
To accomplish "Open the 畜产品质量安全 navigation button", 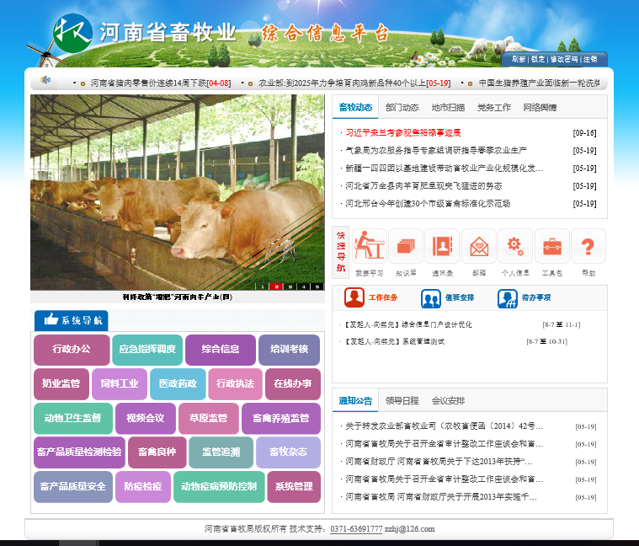I will [x=73, y=487].
